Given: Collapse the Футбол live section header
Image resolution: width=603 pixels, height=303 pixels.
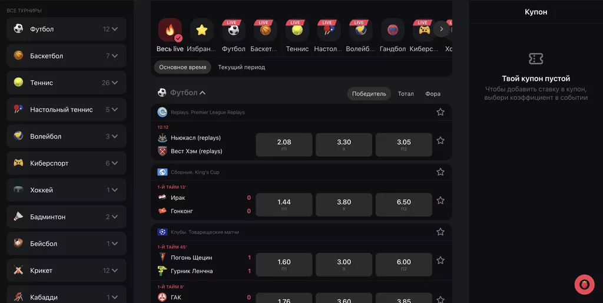Looking at the screenshot, I should tap(182, 93).
